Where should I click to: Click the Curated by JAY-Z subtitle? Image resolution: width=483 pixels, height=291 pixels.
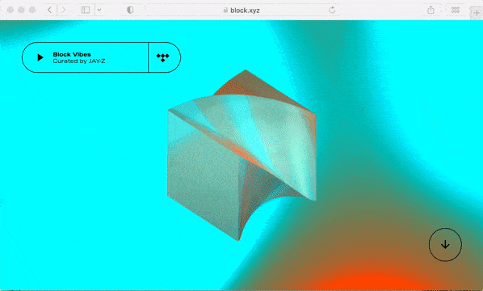pyautogui.click(x=79, y=61)
